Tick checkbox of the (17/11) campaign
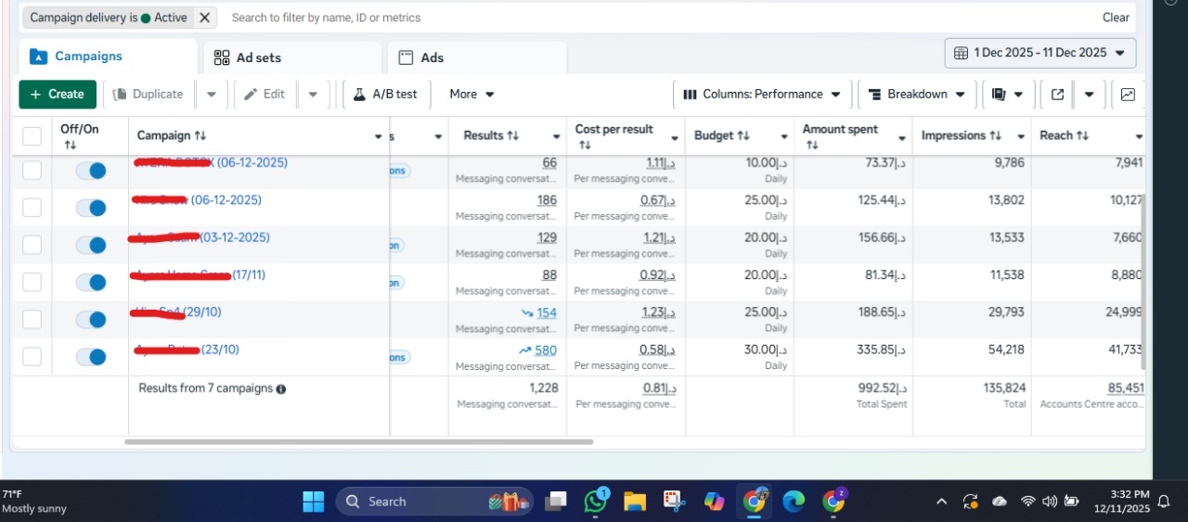Image resolution: width=1188 pixels, height=522 pixels. pyautogui.click(x=32, y=282)
